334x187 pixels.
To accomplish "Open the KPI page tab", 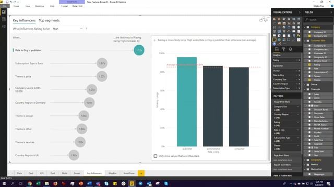I will (x=42, y=173).
